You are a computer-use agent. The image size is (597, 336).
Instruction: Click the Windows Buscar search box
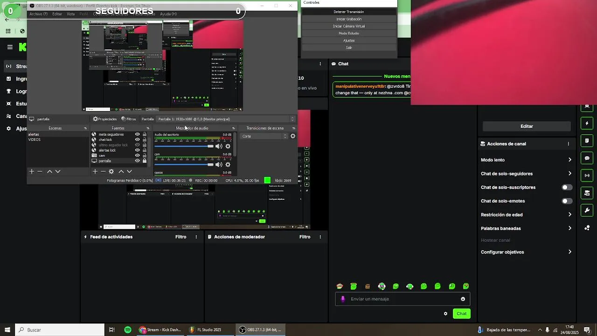click(x=60, y=330)
